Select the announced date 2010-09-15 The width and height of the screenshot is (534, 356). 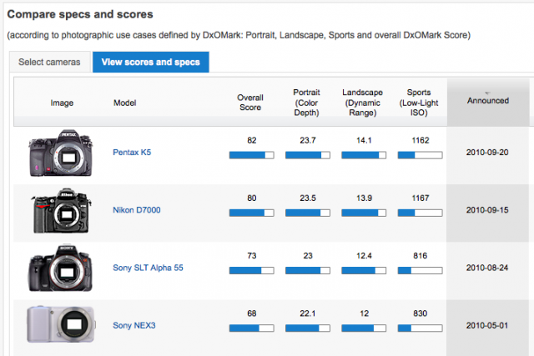487,210
